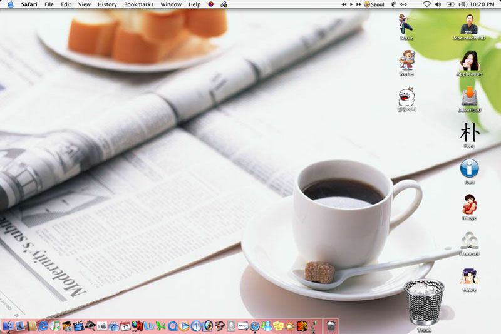Open the Apple menu
501x334 pixels.
[x=10, y=4]
